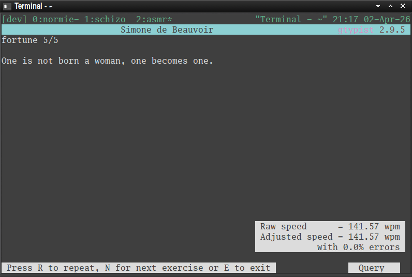
Task: Click the quote text line
Action: [x=107, y=61]
